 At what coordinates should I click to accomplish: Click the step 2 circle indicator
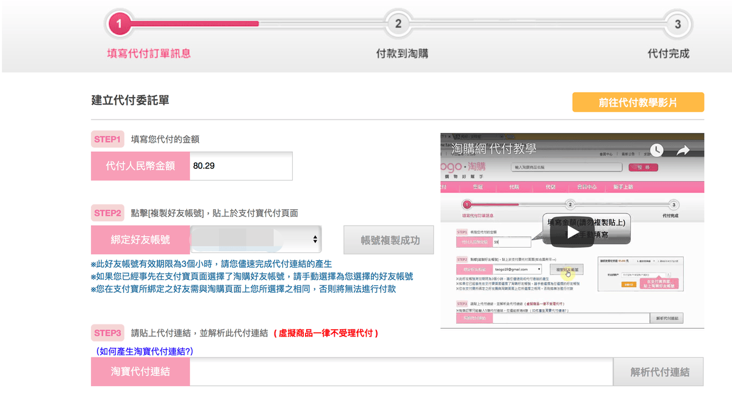(x=398, y=24)
